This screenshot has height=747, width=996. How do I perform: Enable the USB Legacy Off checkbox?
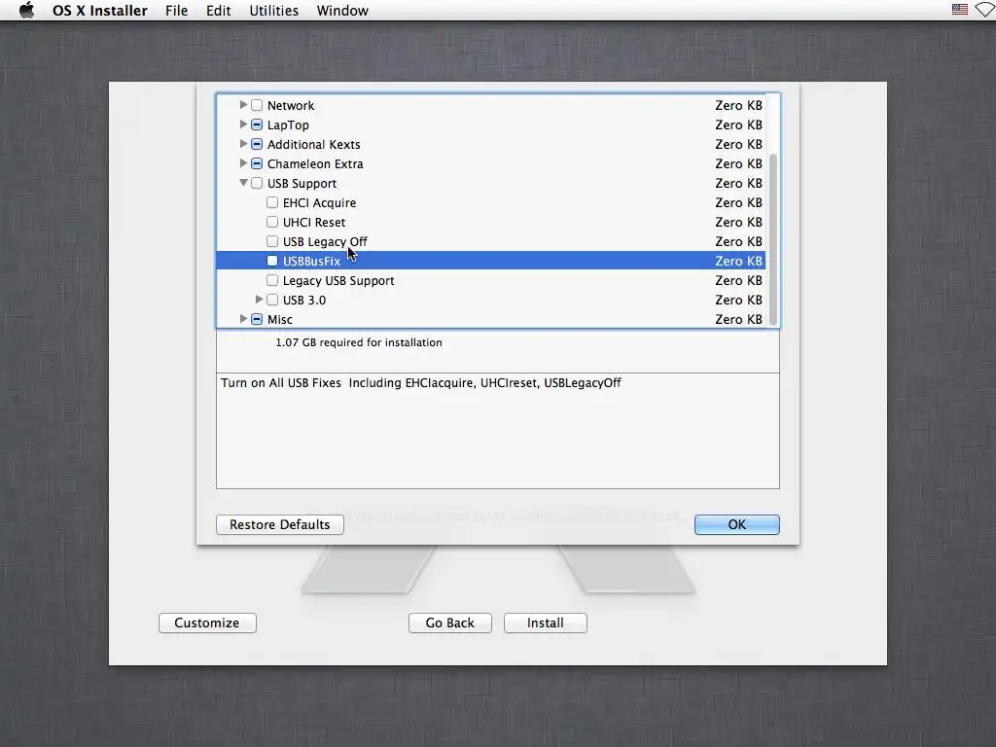tap(272, 241)
